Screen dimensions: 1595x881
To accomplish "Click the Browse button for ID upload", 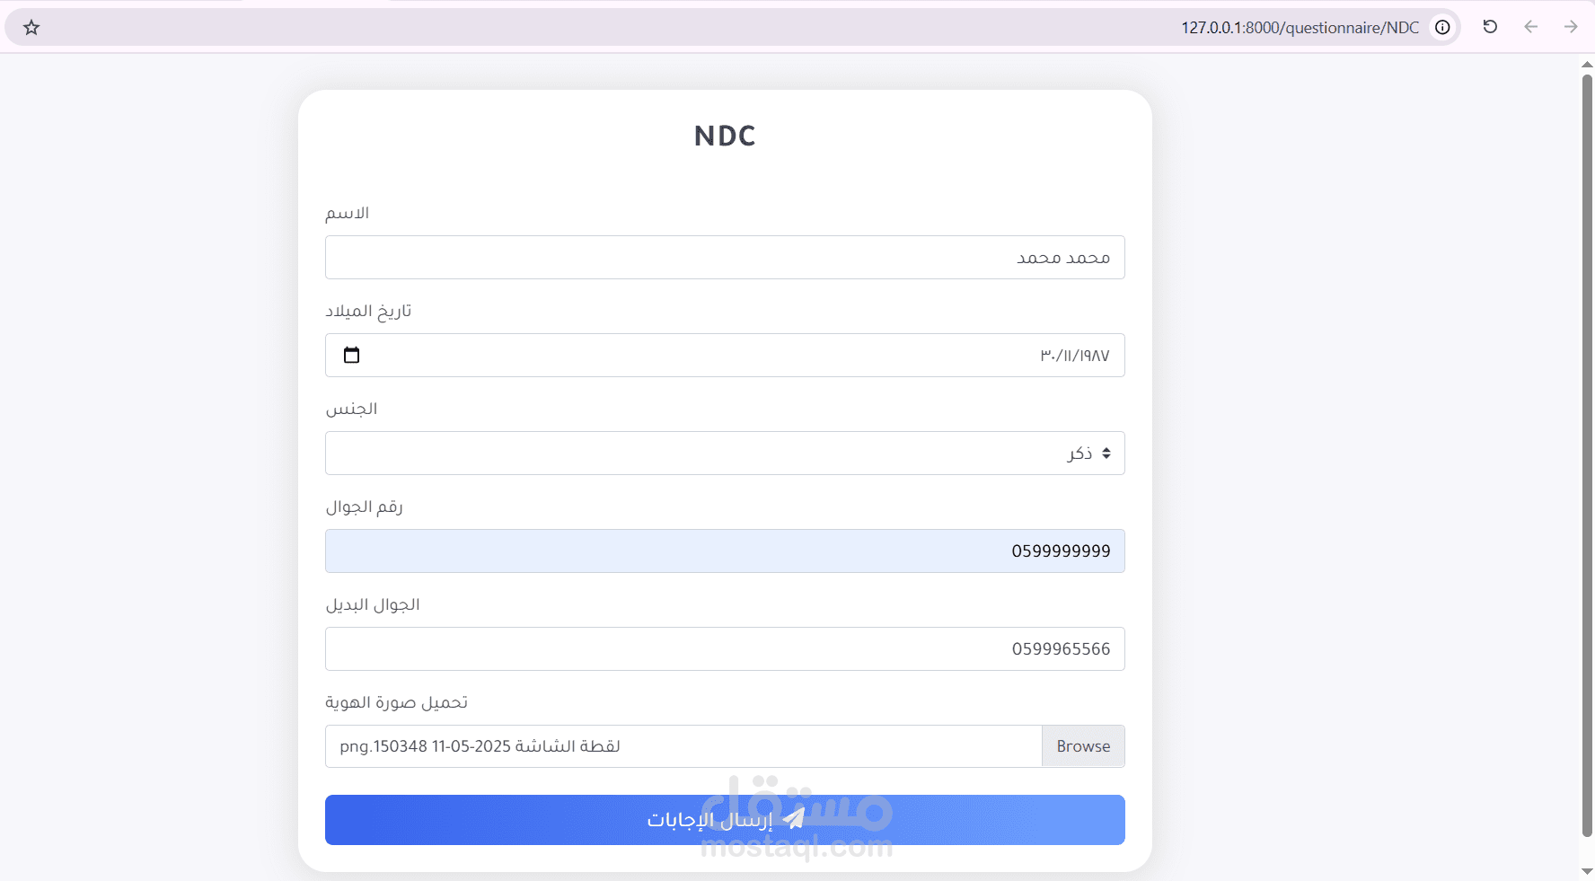I will pyautogui.click(x=1083, y=746).
